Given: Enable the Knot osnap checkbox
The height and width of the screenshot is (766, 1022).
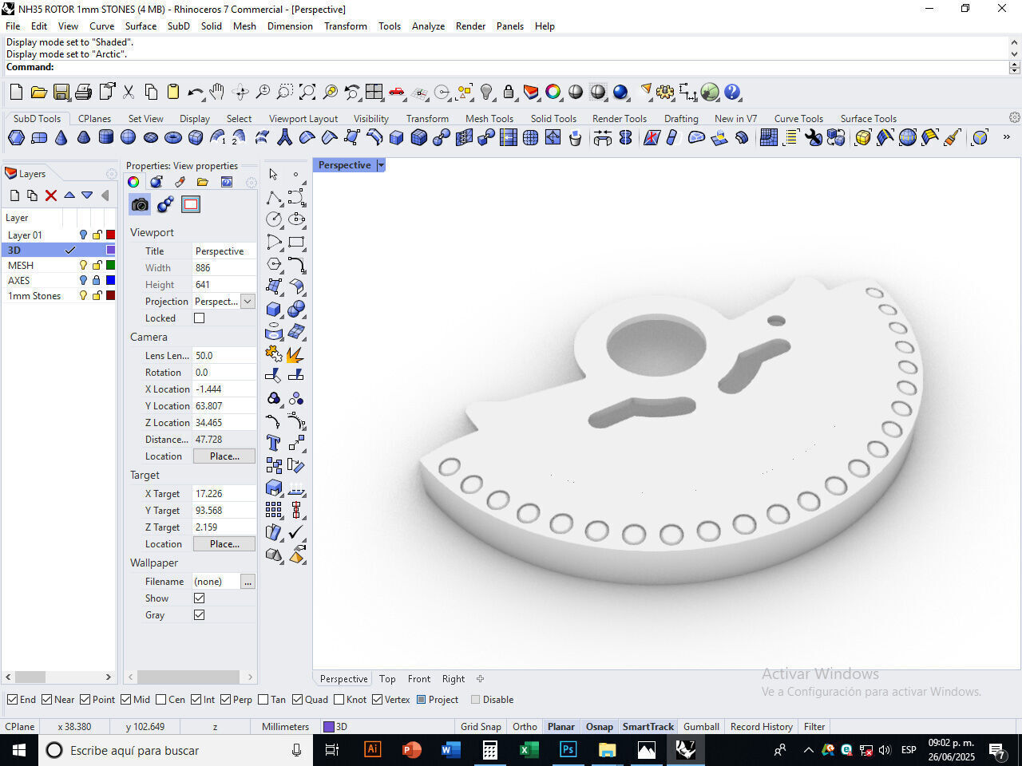Looking at the screenshot, I should pos(339,700).
